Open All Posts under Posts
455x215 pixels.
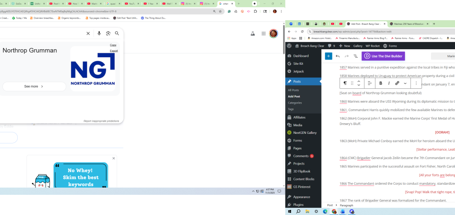click(x=293, y=90)
